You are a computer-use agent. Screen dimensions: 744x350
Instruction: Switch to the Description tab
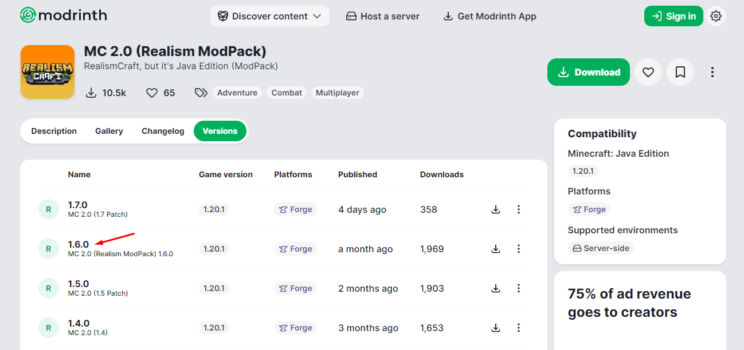point(54,131)
